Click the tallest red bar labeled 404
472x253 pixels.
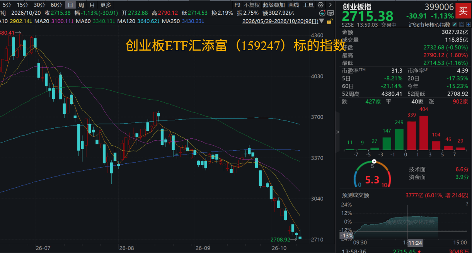pos(424,133)
